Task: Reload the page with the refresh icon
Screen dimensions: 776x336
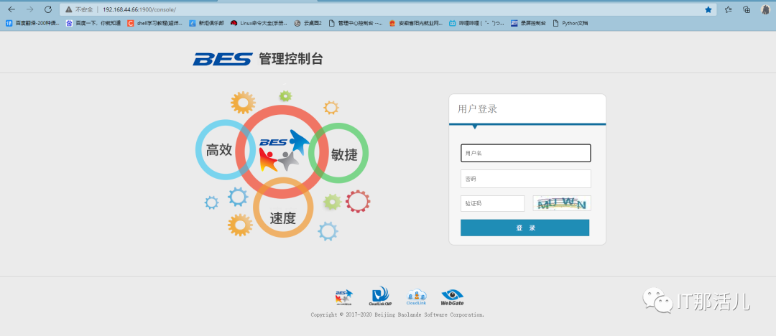Action: (48, 9)
